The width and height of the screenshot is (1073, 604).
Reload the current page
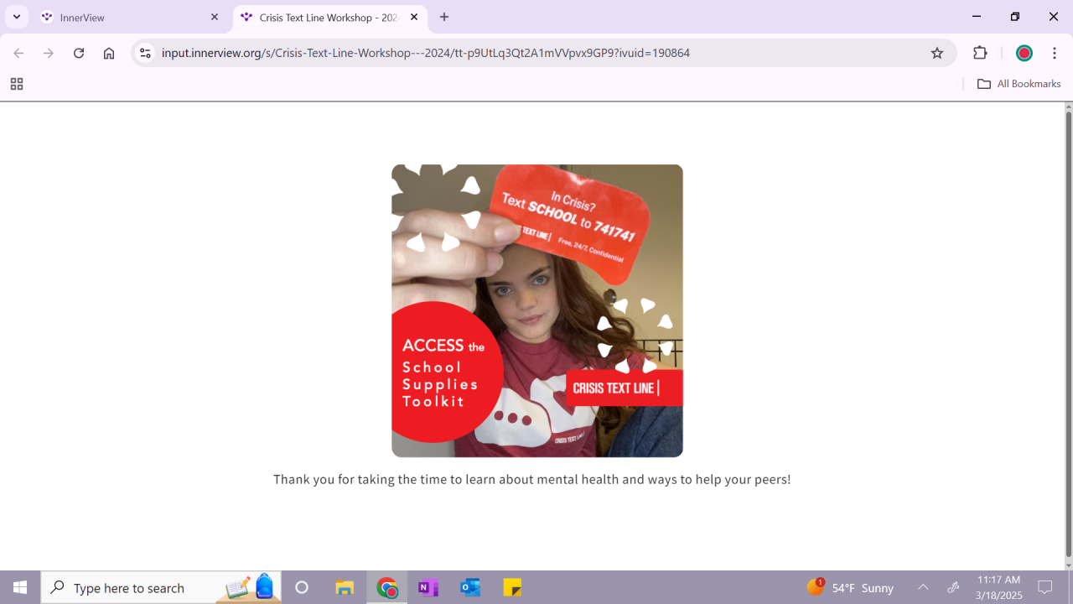[79, 53]
